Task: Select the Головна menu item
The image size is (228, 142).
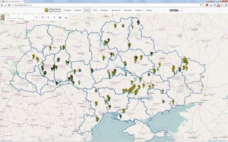Action: tap(67, 10)
